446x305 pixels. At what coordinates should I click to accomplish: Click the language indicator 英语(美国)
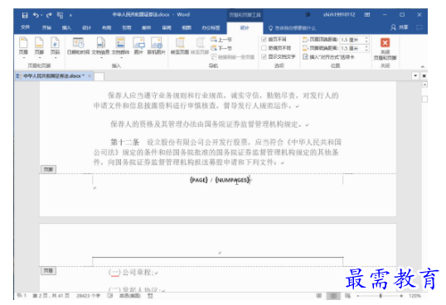coord(129,296)
